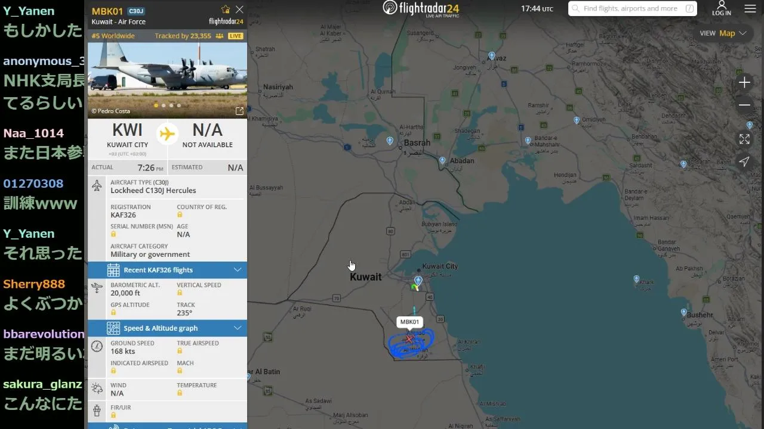Click chat username Sherry888 in stream overlay

(x=34, y=284)
